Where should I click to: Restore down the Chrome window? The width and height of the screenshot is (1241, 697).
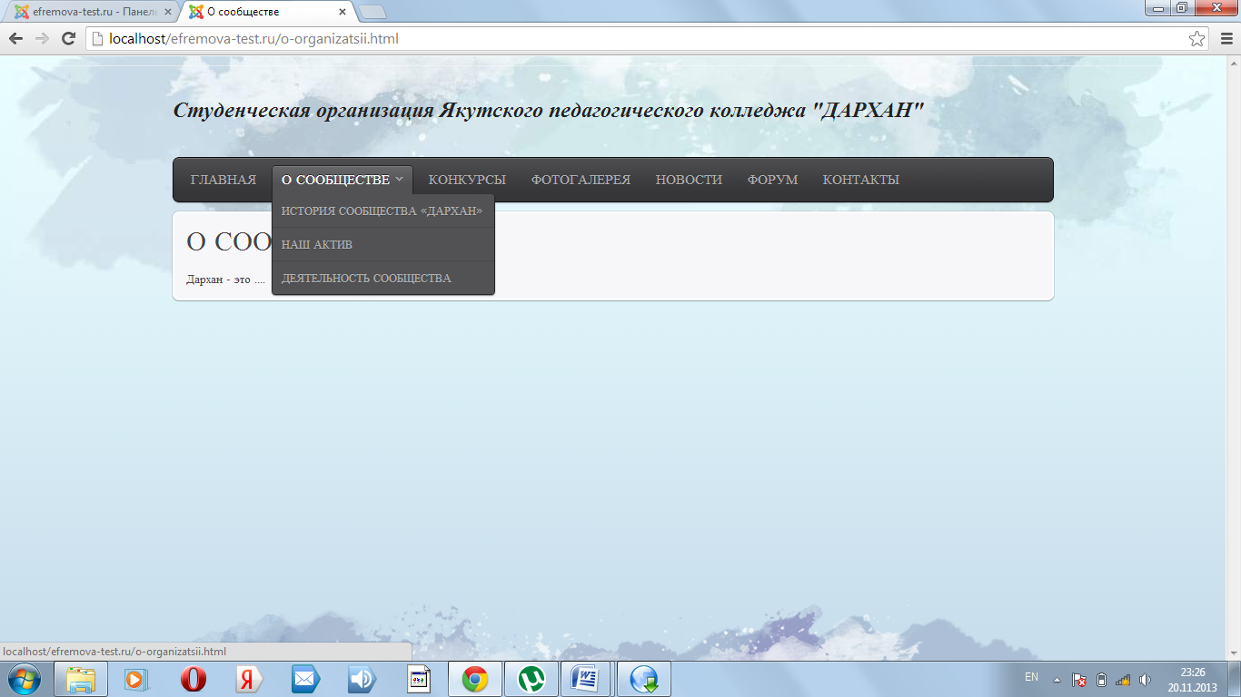pyautogui.click(x=1182, y=8)
